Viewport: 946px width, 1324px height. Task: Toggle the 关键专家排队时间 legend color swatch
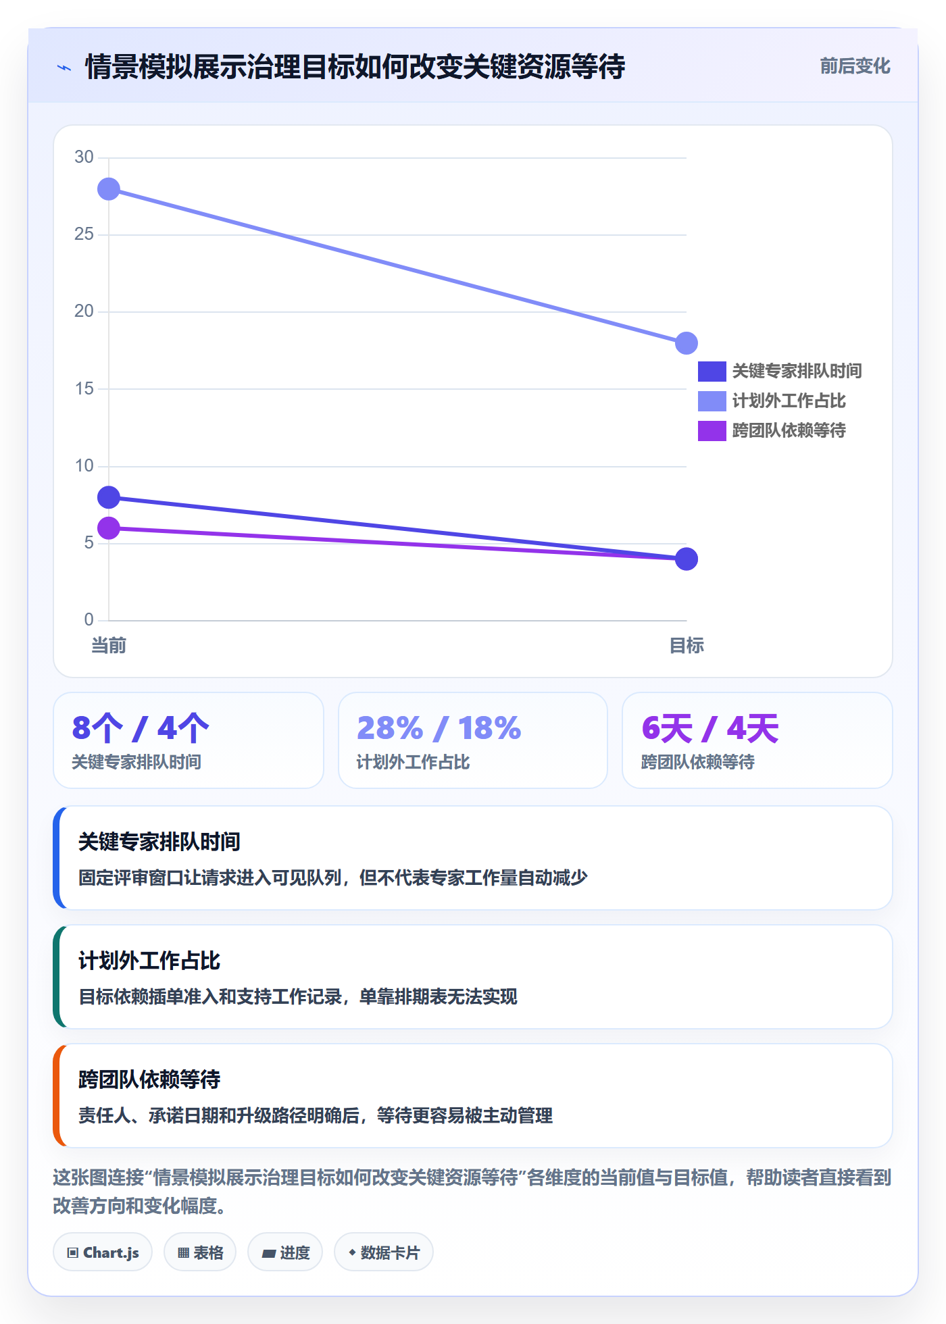point(712,371)
